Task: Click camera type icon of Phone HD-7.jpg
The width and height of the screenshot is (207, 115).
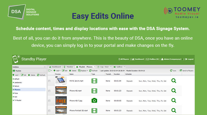Action: coord(94,101)
